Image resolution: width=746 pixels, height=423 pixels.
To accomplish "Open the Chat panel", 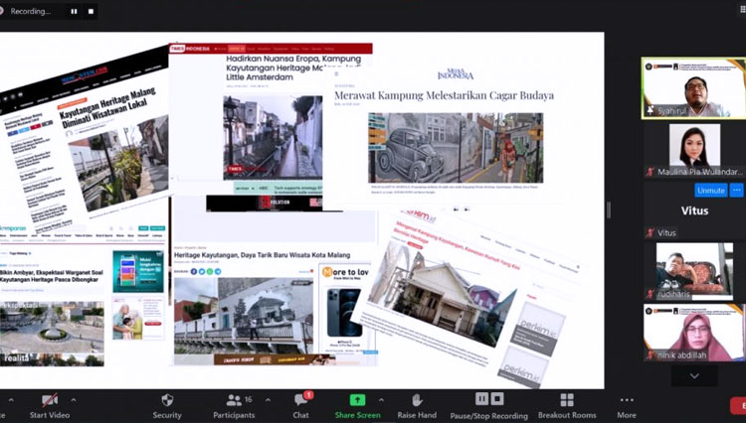I will pos(300,406).
